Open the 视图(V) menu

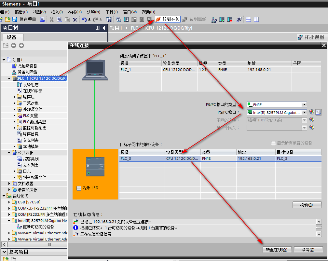coord(39,12)
